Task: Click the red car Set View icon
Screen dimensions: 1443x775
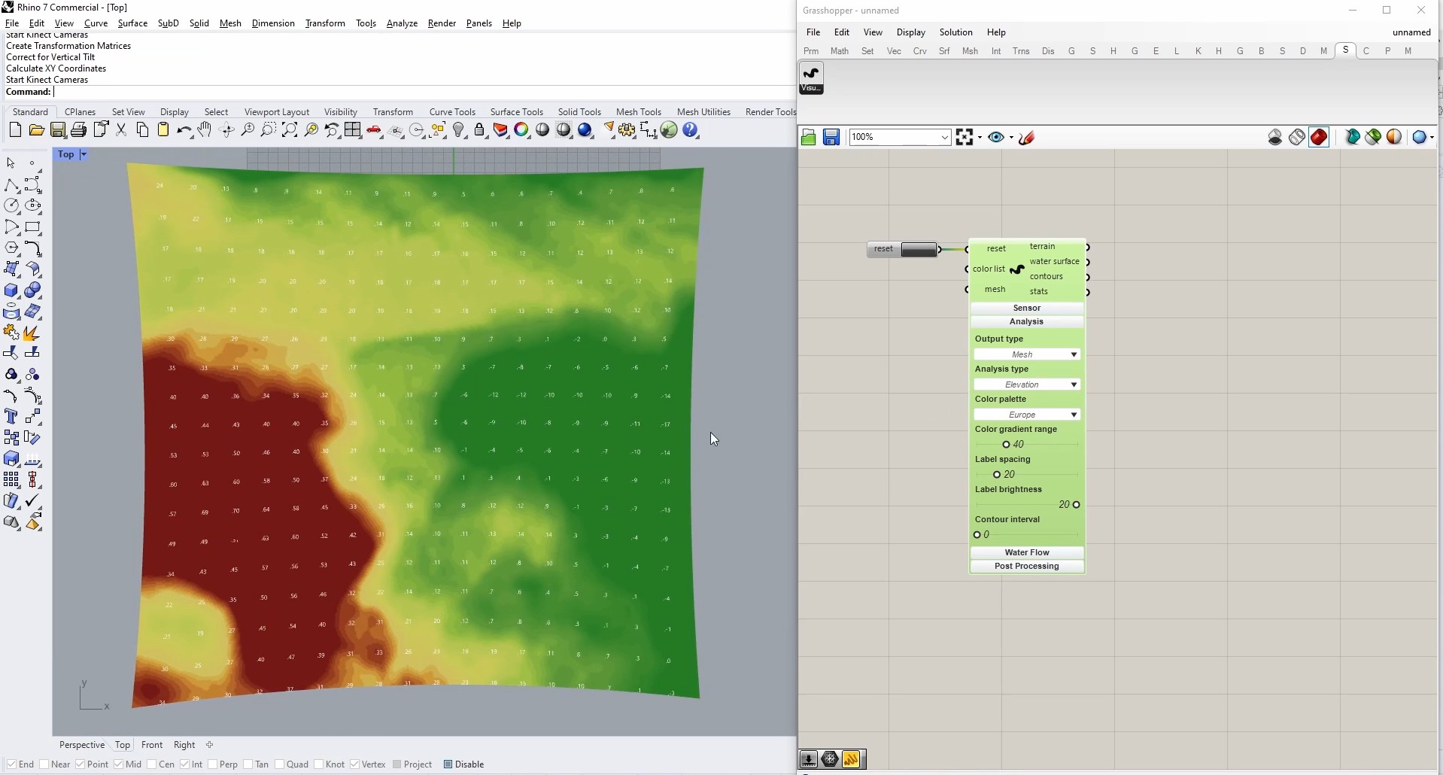Action: pos(374,130)
